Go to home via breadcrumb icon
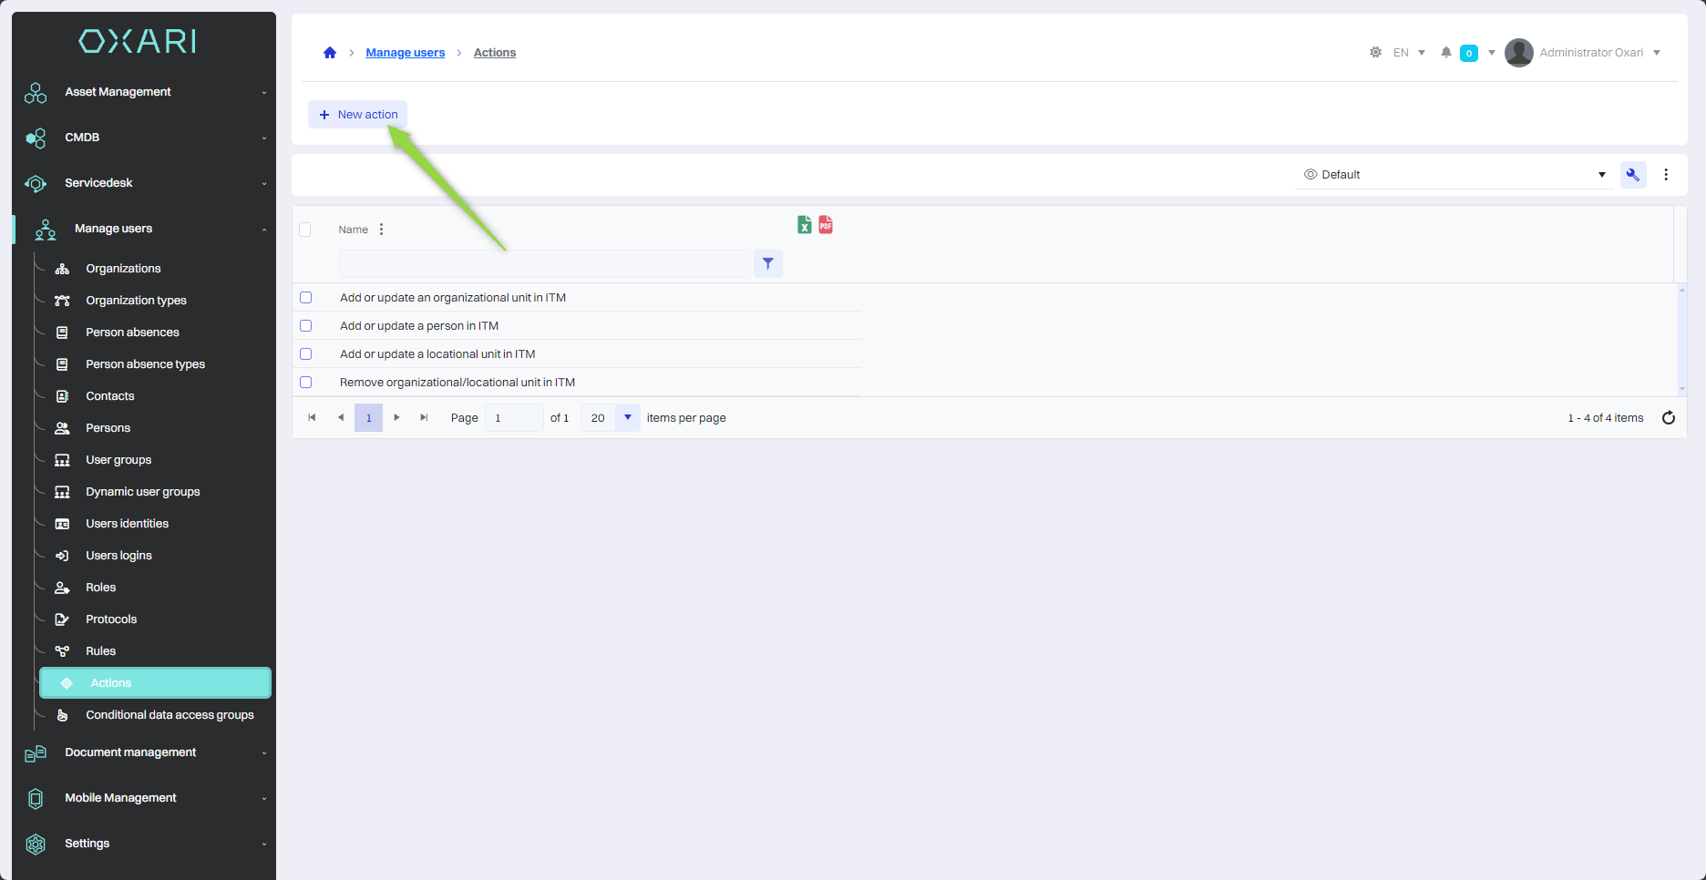The image size is (1706, 880). point(330,53)
